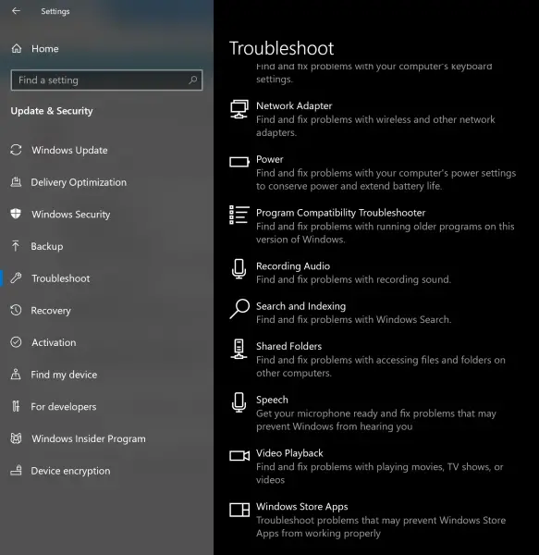
Task: Select the Speech troubleshooter title
Action: [x=272, y=400]
